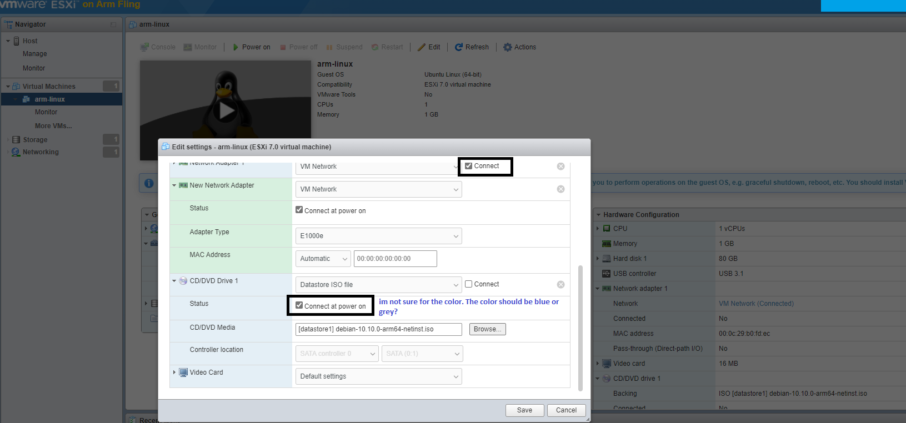Click the Host server icon in Navigator
Image resolution: width=906 pixels, height=423 pixels.
tap(17, 41)
